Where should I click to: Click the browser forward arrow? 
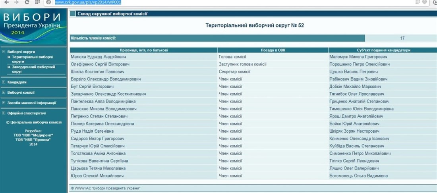tap(16, 2)
